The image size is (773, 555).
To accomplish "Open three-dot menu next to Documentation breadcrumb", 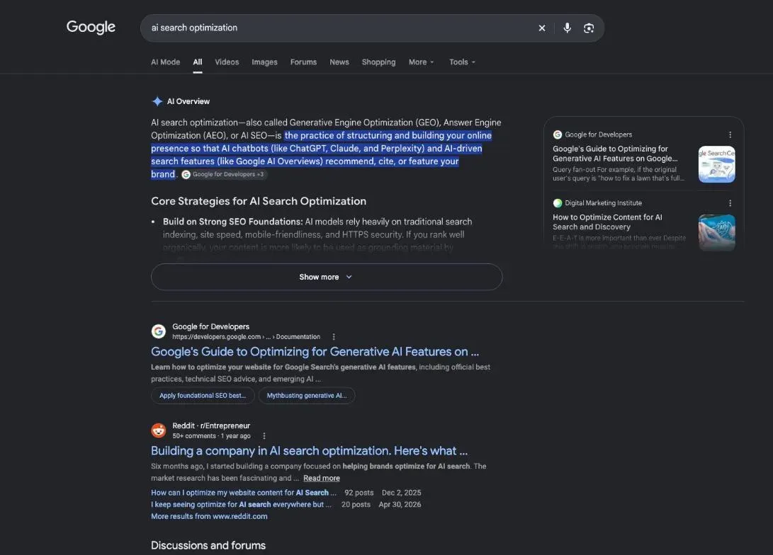I will (x=334, y=337).
